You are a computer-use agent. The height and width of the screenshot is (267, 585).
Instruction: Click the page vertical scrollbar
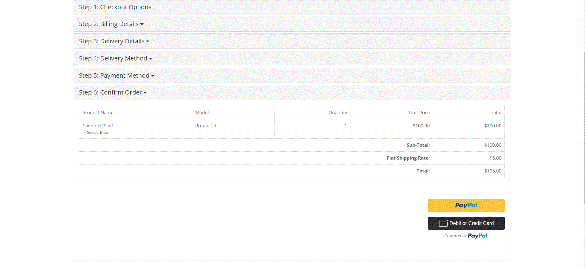(x=584, y=128)
